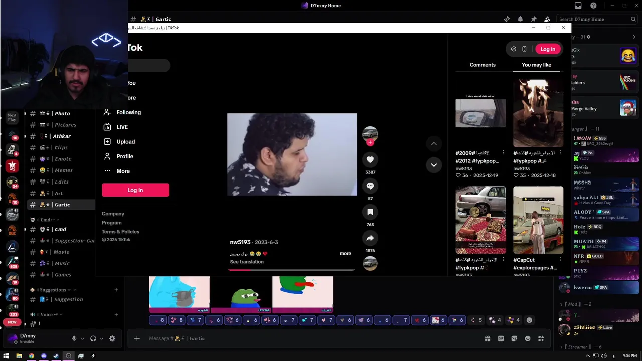642x361 pixels.
Task: Open Discord apps launcher icon
Action: [x=541, y=338]
